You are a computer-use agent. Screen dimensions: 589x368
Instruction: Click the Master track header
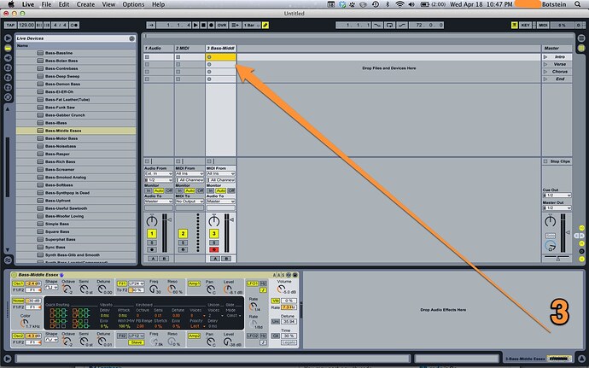coord(557,48)
